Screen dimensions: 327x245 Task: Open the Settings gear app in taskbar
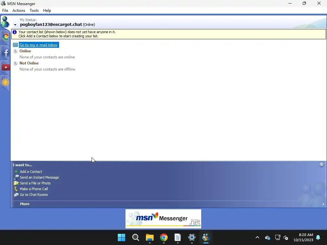point(192,237)
